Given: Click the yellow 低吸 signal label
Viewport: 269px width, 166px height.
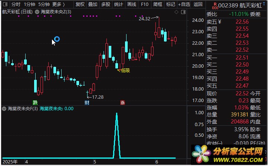Looking at the screenshot, I should [x=125, y=71].
